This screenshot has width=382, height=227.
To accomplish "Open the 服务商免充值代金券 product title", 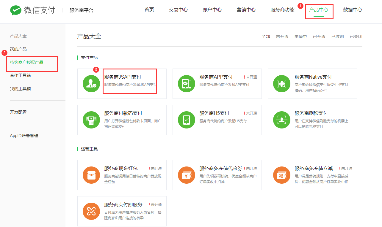I will coord(221,168).
